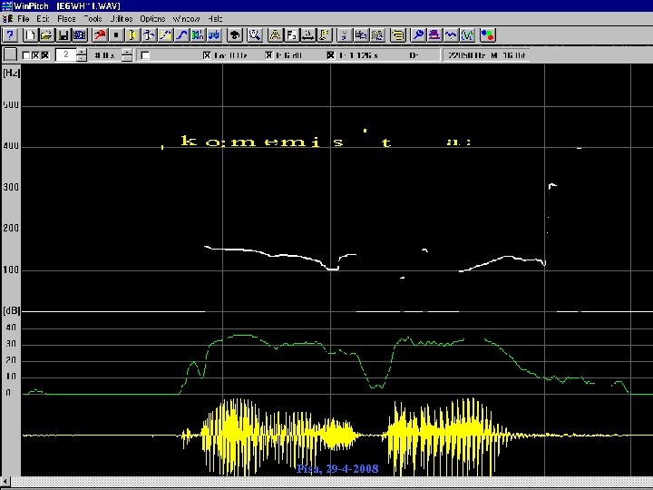Image resolution: width=653 pixels, height=490 pixels.
Task: Click the black square stop button
Action: click(116, 35)
